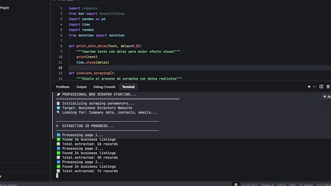This screenshot has height=186, width=331.
Task: Click 'import requests' on line 1
Action: point(83,8)
